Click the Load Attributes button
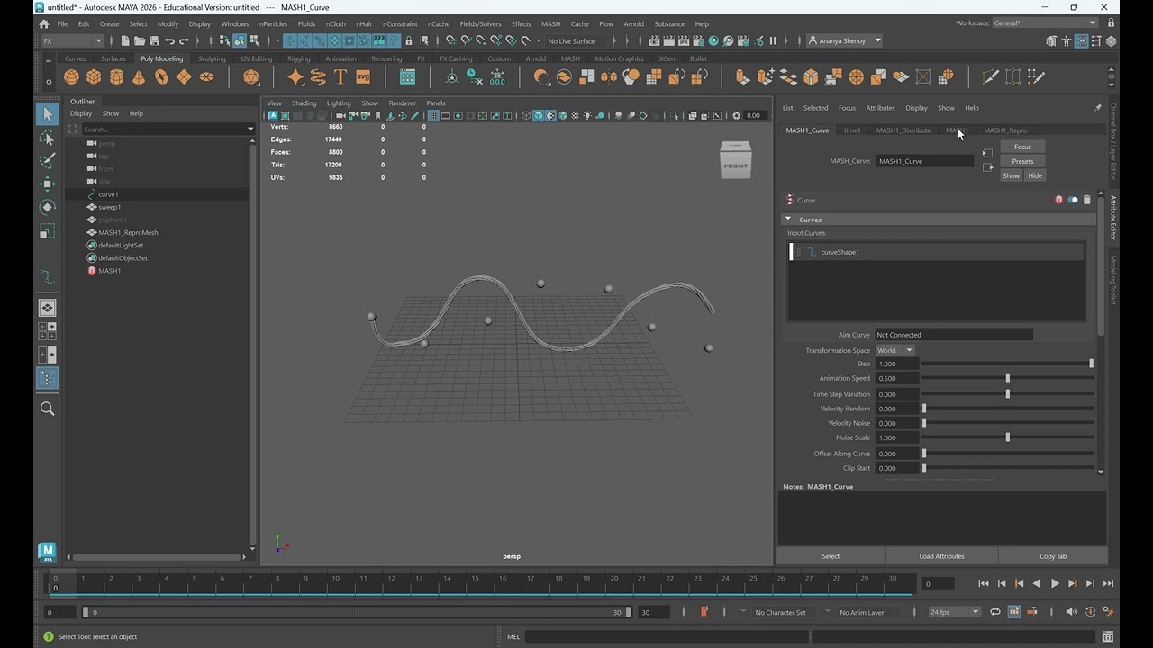 point(941,556)
